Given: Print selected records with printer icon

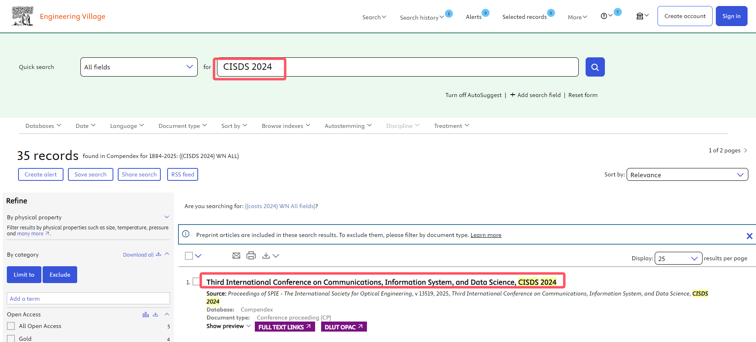Looking at the screenshot, I should click(251, 255).
